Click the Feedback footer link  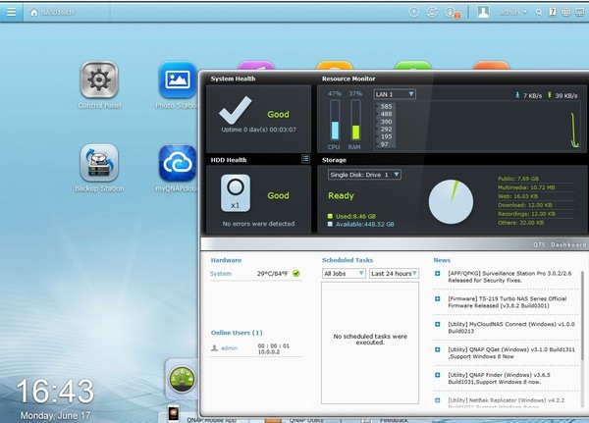(394, 420)
